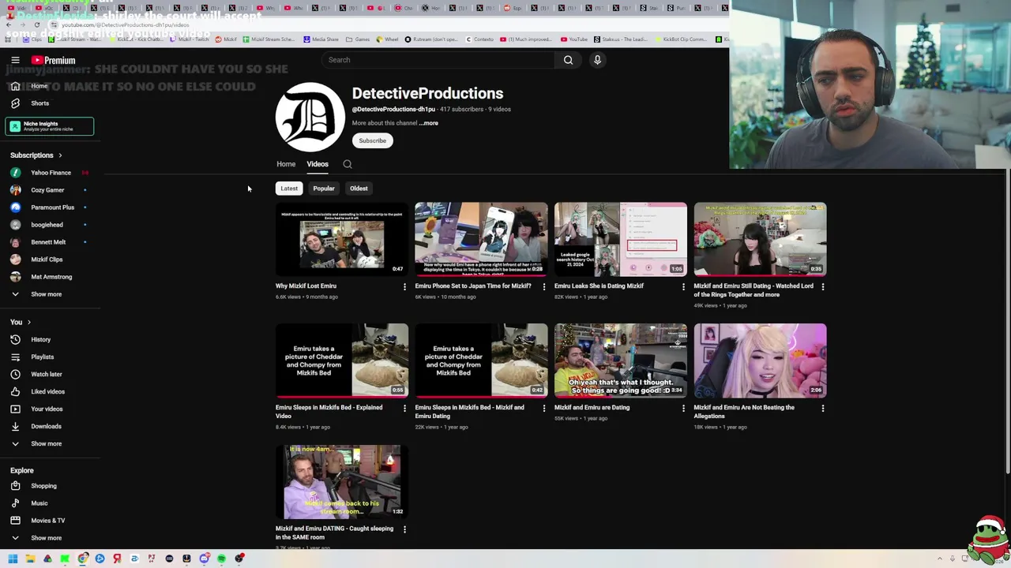Click DetectiveProductions channel avatar
The width and height of the screenshot is (1011, 568).
[x=310, y=117]
